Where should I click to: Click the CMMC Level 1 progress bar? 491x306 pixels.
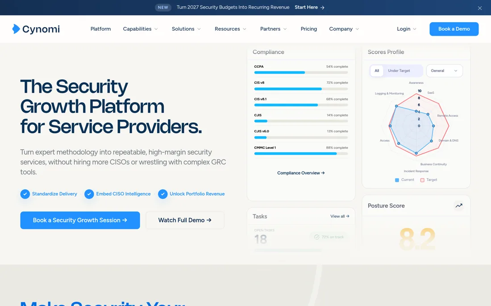tap(301, 154)
